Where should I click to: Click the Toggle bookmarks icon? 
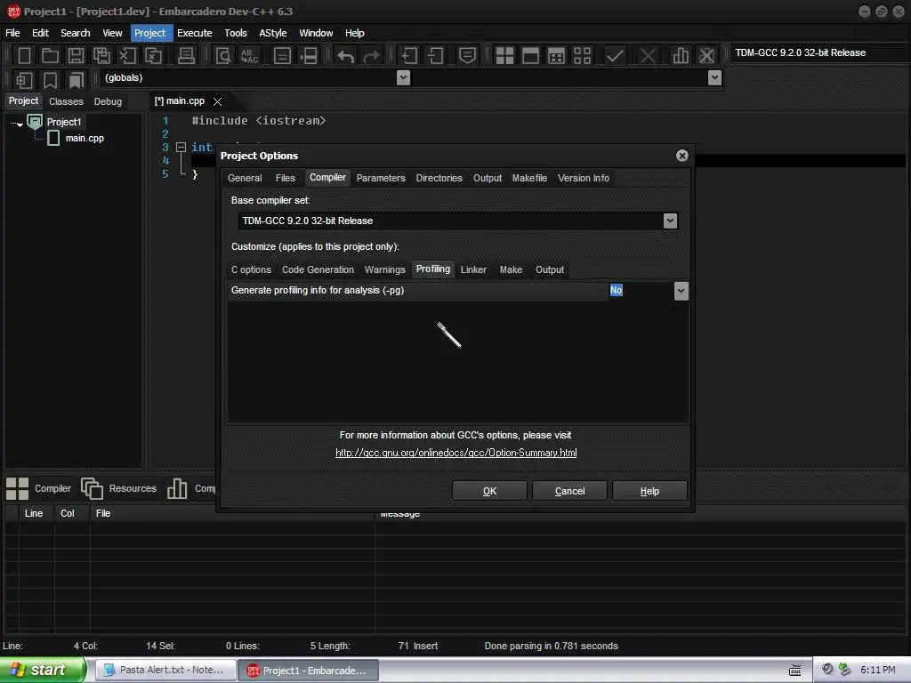[x=50, y=80]
